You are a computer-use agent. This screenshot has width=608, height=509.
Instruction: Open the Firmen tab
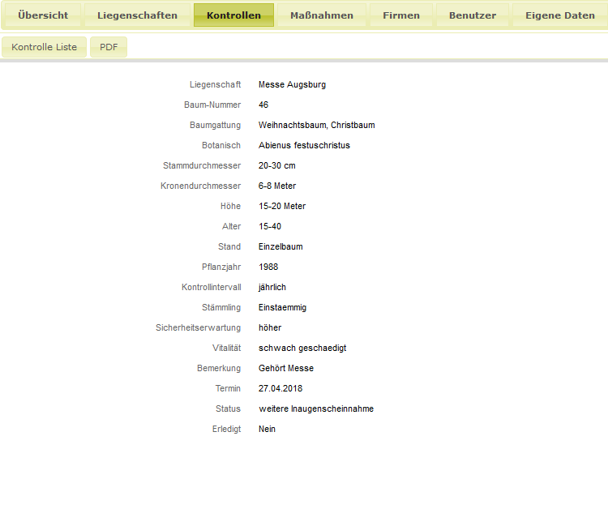click(401, 15)
